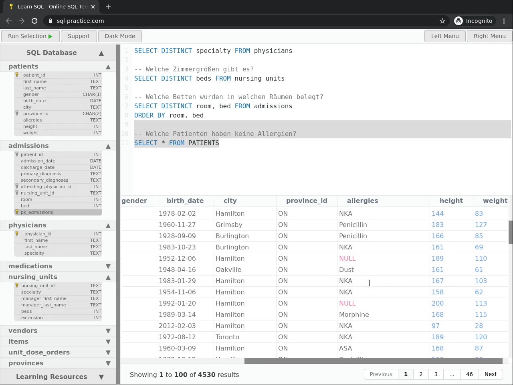The width and height of the screenshot is (513, 385).
Task: Click the site lock icon in address bar
Action: click(50, 21)
